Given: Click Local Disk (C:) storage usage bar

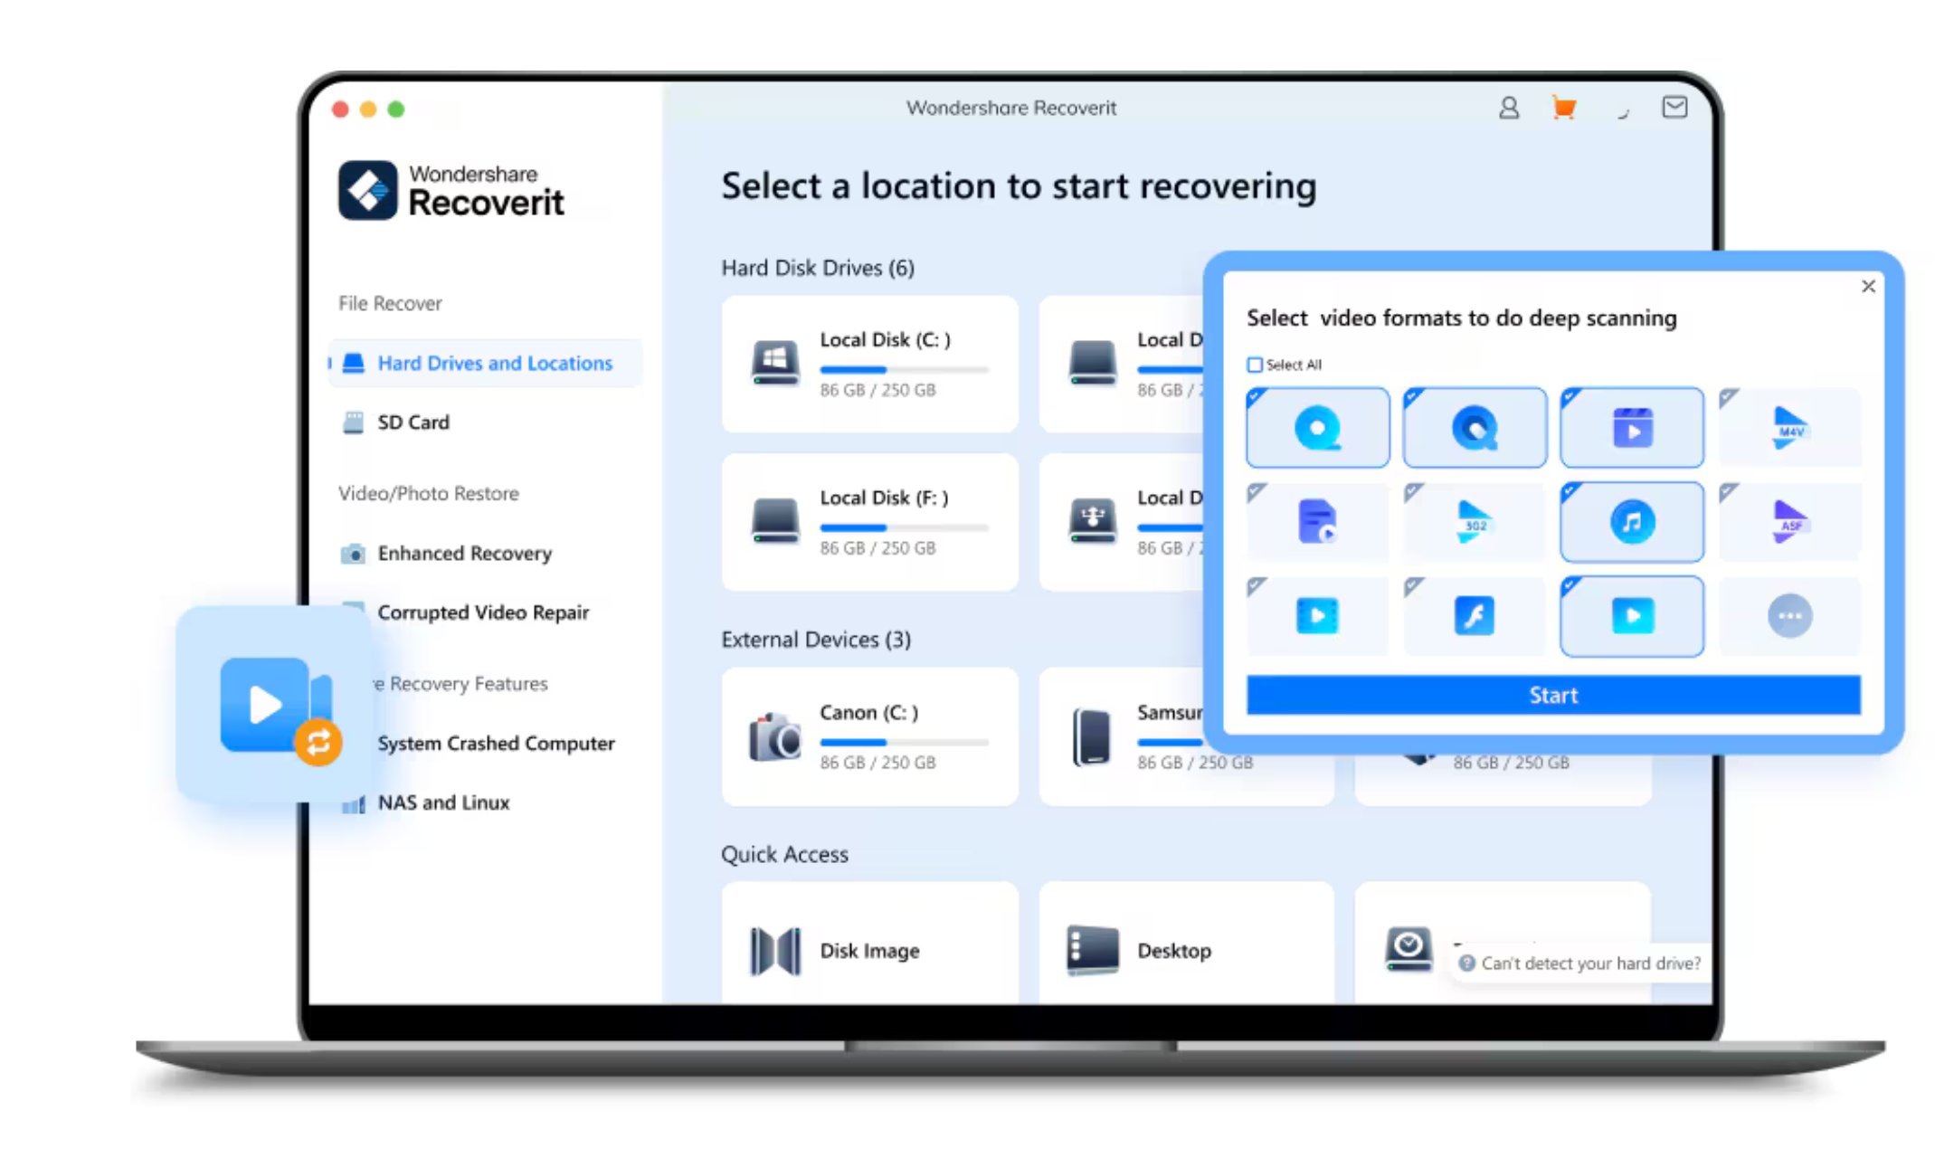Looking at the screenshot, I should [904, 369].
